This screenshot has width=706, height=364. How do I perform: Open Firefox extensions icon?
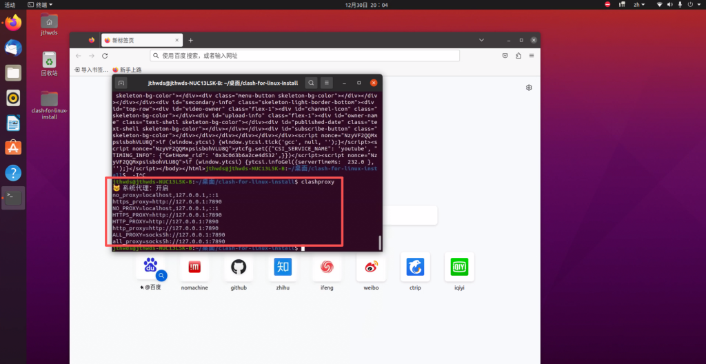pyautogui.click(x=518, y=56)
